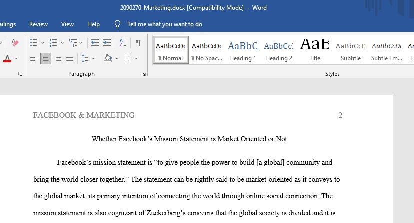Viewport: 414px width, 223px height.
Task: Click the Multilevel List icon
Action: pyautogui.click(x=73, y=43)
